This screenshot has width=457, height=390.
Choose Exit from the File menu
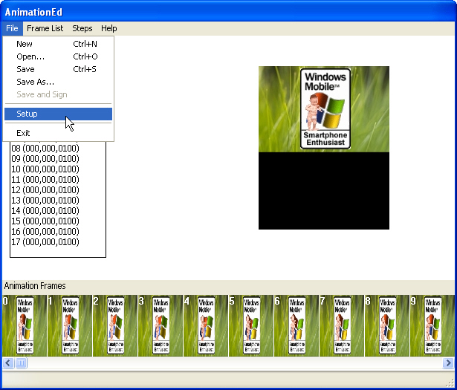(x=58, y=133)
